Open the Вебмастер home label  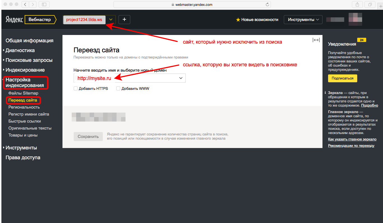pyautogui.click(x=40, y=20)
